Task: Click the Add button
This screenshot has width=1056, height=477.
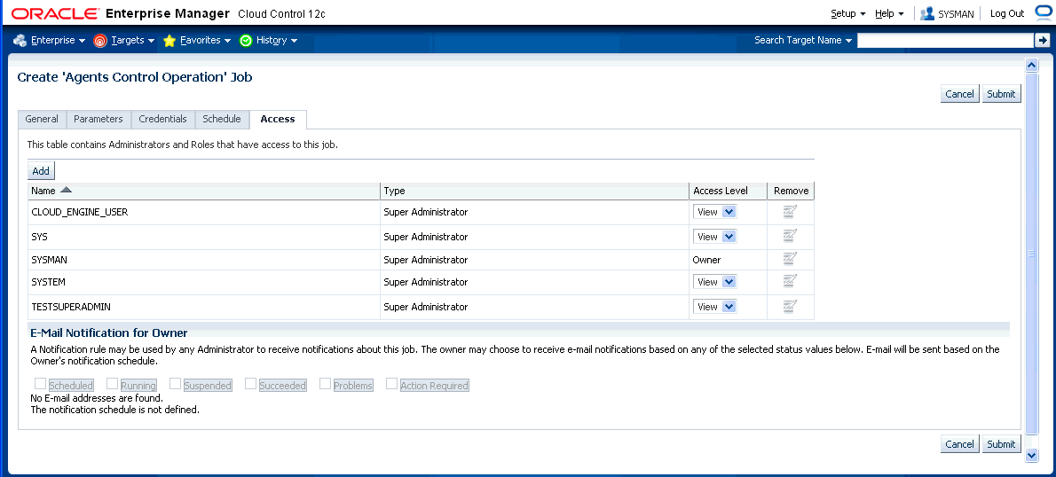Action: tap(41, 171)
